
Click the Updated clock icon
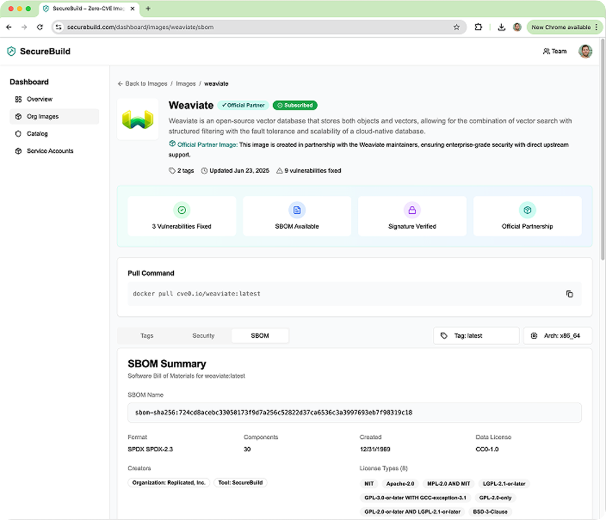coord(204,171)
